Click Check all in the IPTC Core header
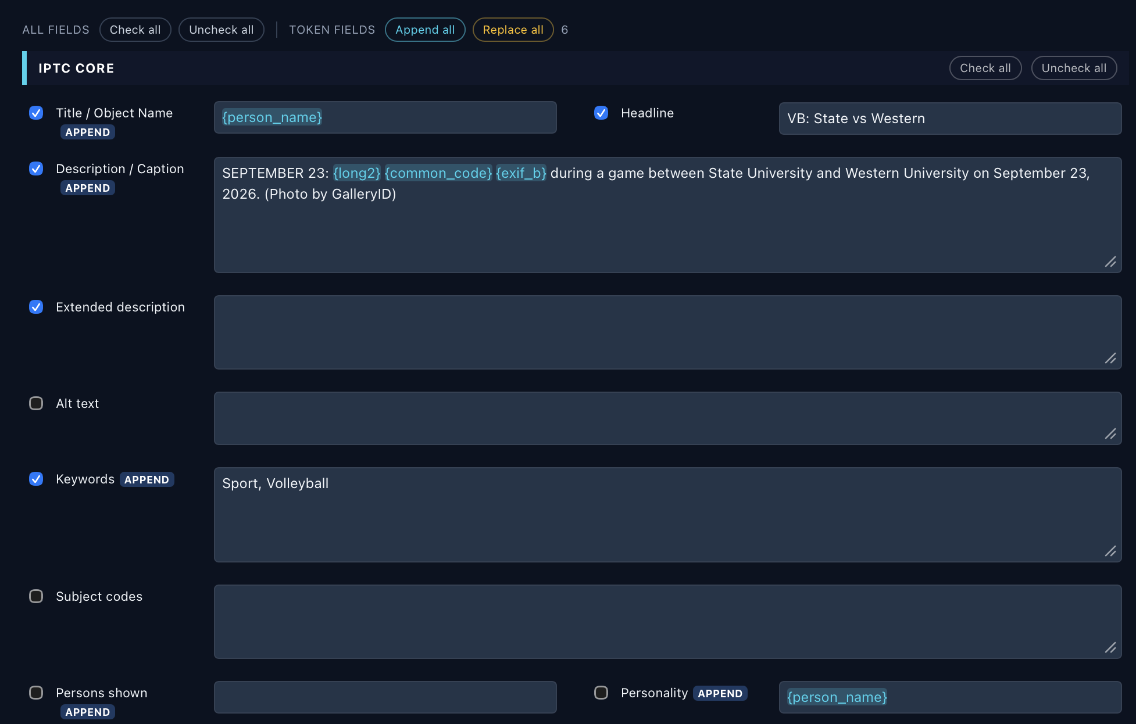This screenshot has height=724, width=1136. click(x=985, y=68)
